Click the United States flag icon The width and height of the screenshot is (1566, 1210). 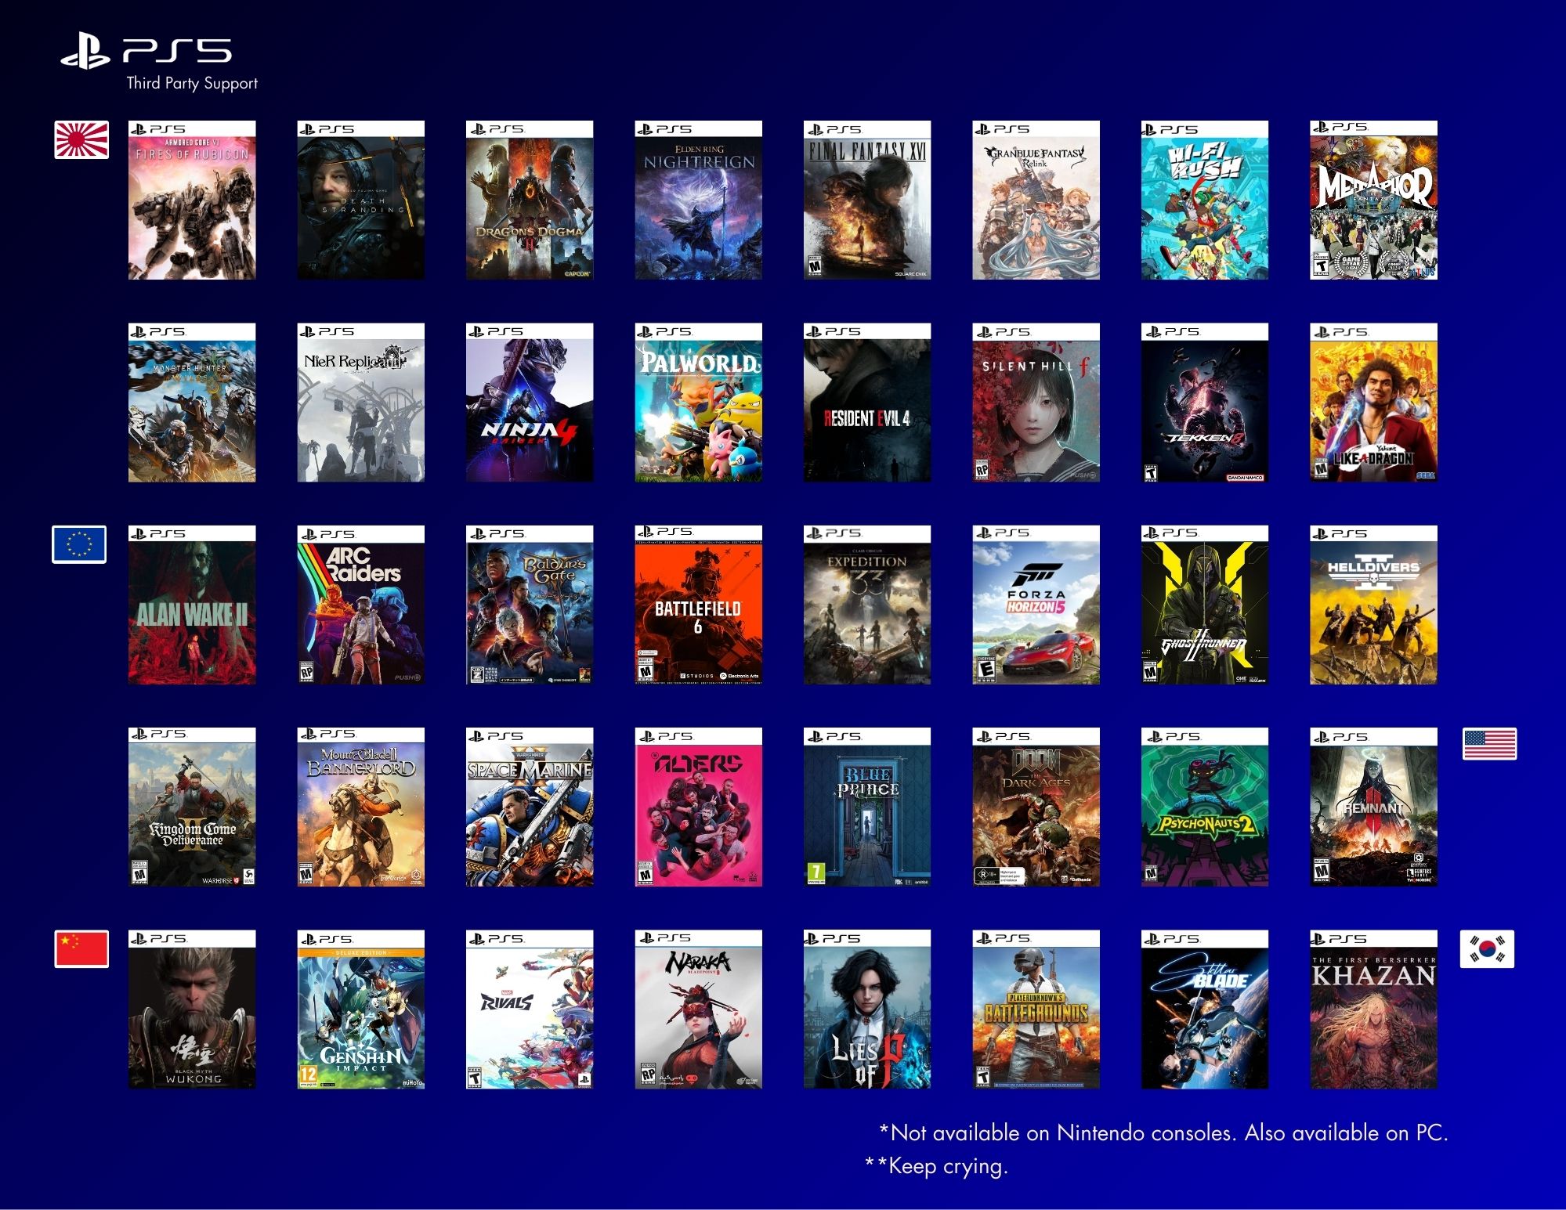click(x=1489, y=743)
